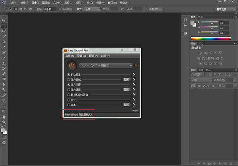238x166 pixels.
Task: Enable the 脚本 checkbox
Action: tap(69, 105)
